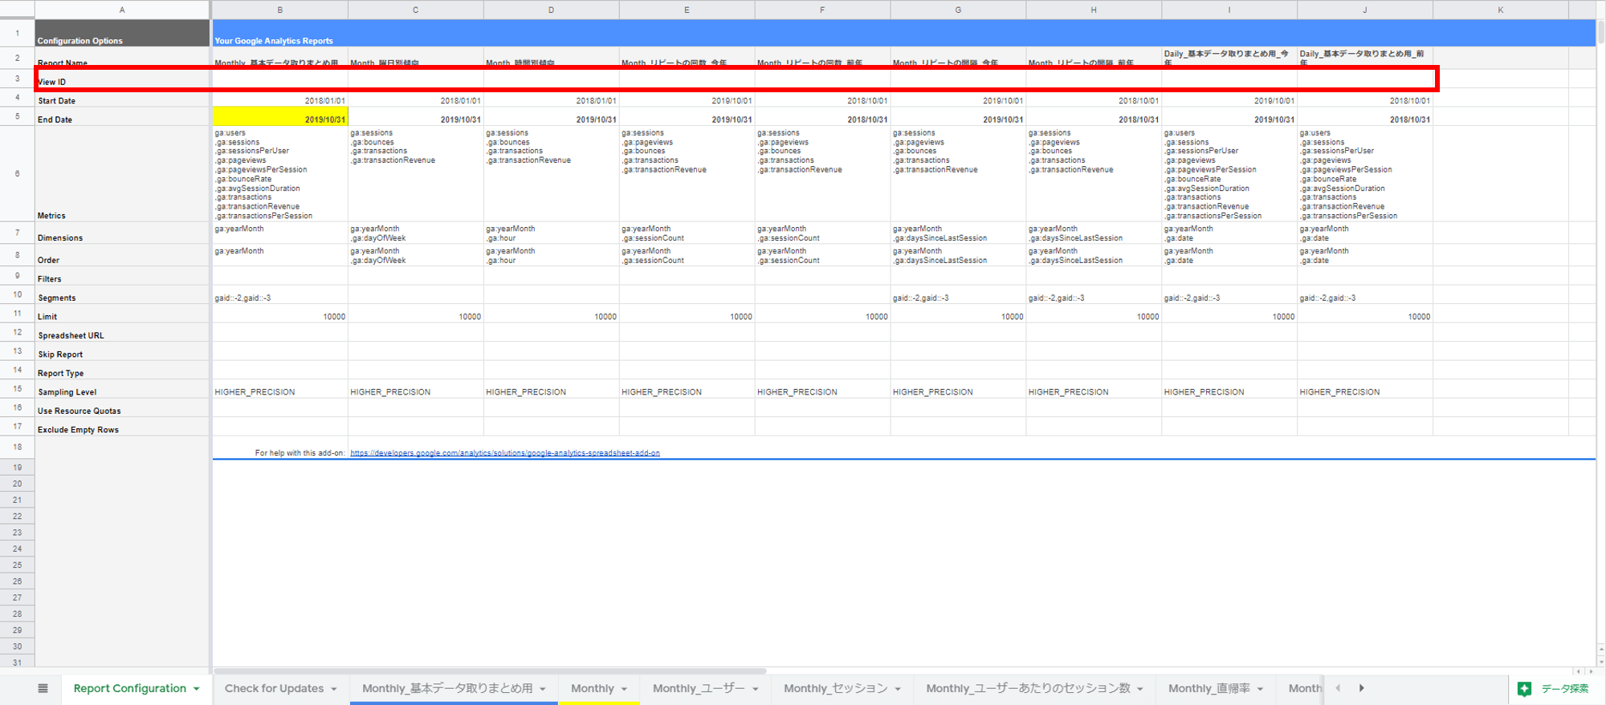Image resolution: width=1606 pixels, height=705 pixels.
Task: Open the Google Analytics add-on help link
Action: pos(504,453)
